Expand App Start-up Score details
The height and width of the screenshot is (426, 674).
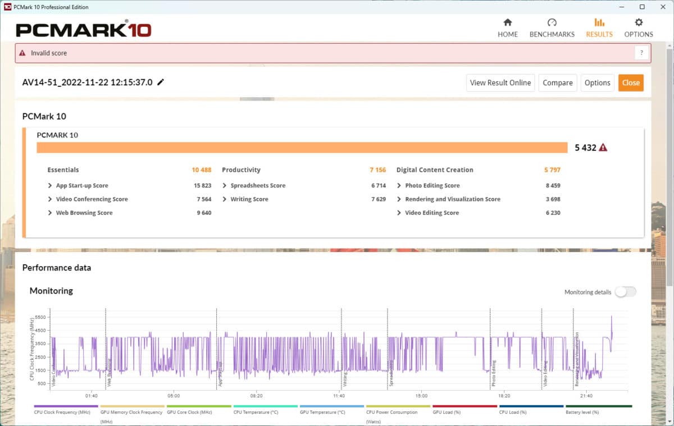pos(50,186)
